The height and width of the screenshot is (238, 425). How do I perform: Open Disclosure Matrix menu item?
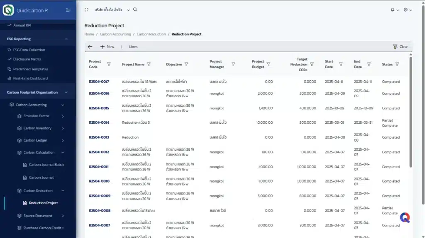[27, 59]
